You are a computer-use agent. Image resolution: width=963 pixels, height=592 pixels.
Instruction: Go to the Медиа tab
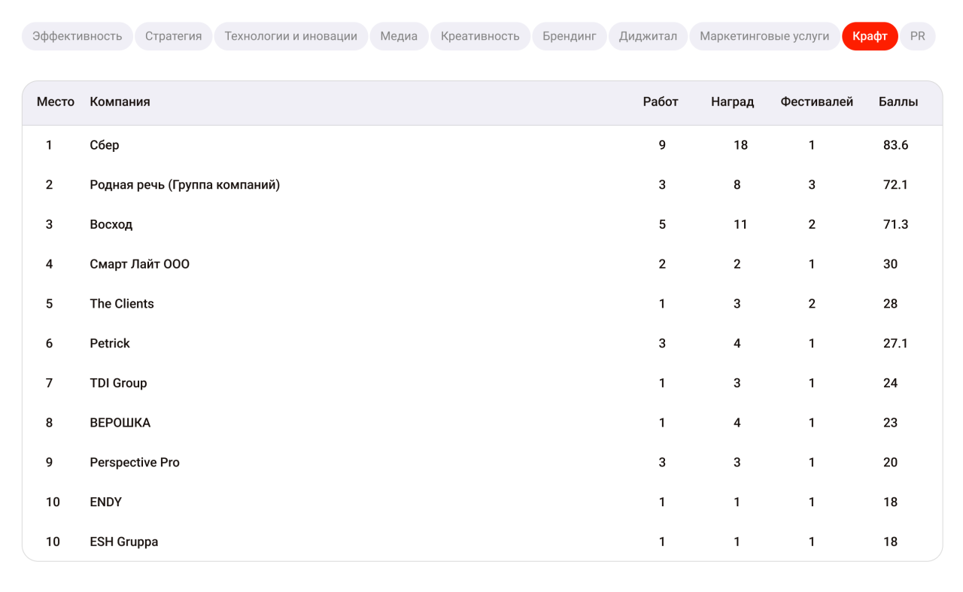coord(399,36)
